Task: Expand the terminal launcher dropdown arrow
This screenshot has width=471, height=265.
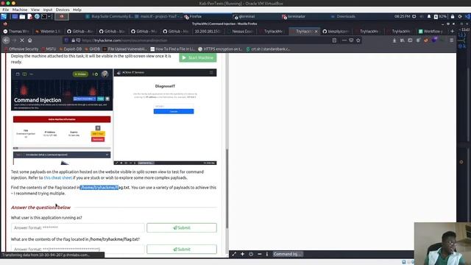Action: 49,16
